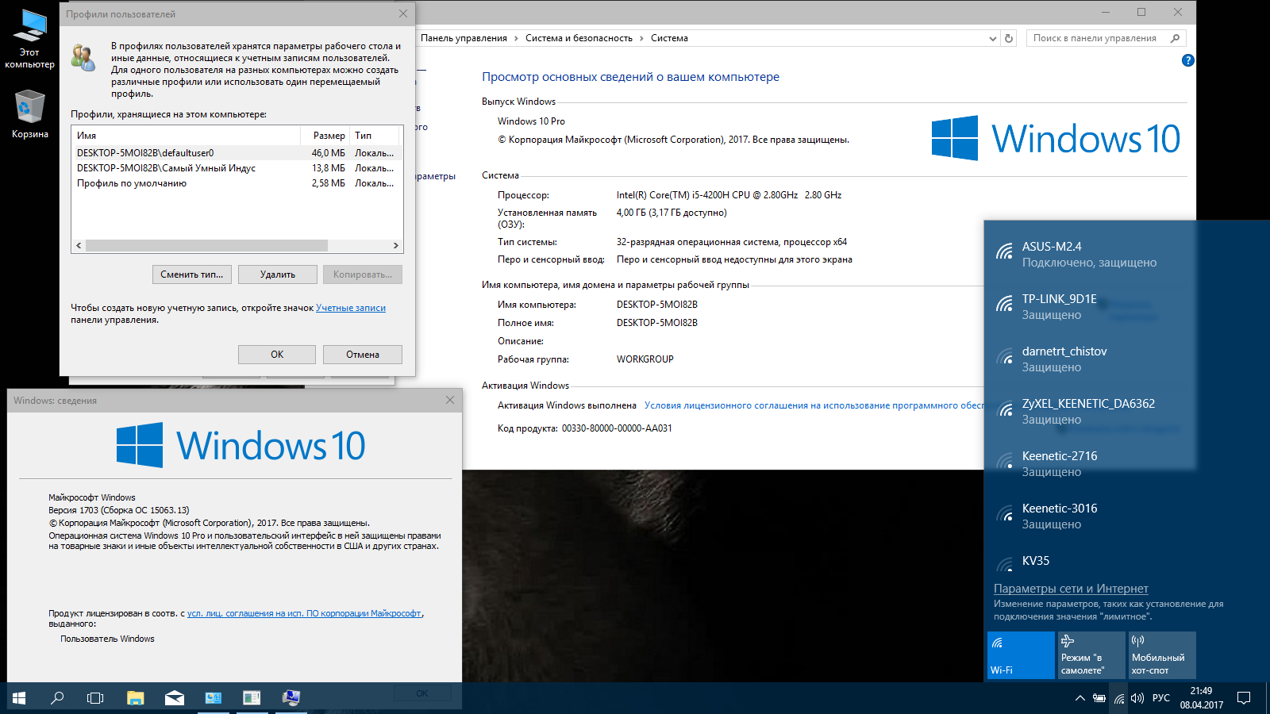The width and height of the screenshot is (1270, 714).
Task: Click the battery icon in the system tray
Action: [x=1099, y=698]
